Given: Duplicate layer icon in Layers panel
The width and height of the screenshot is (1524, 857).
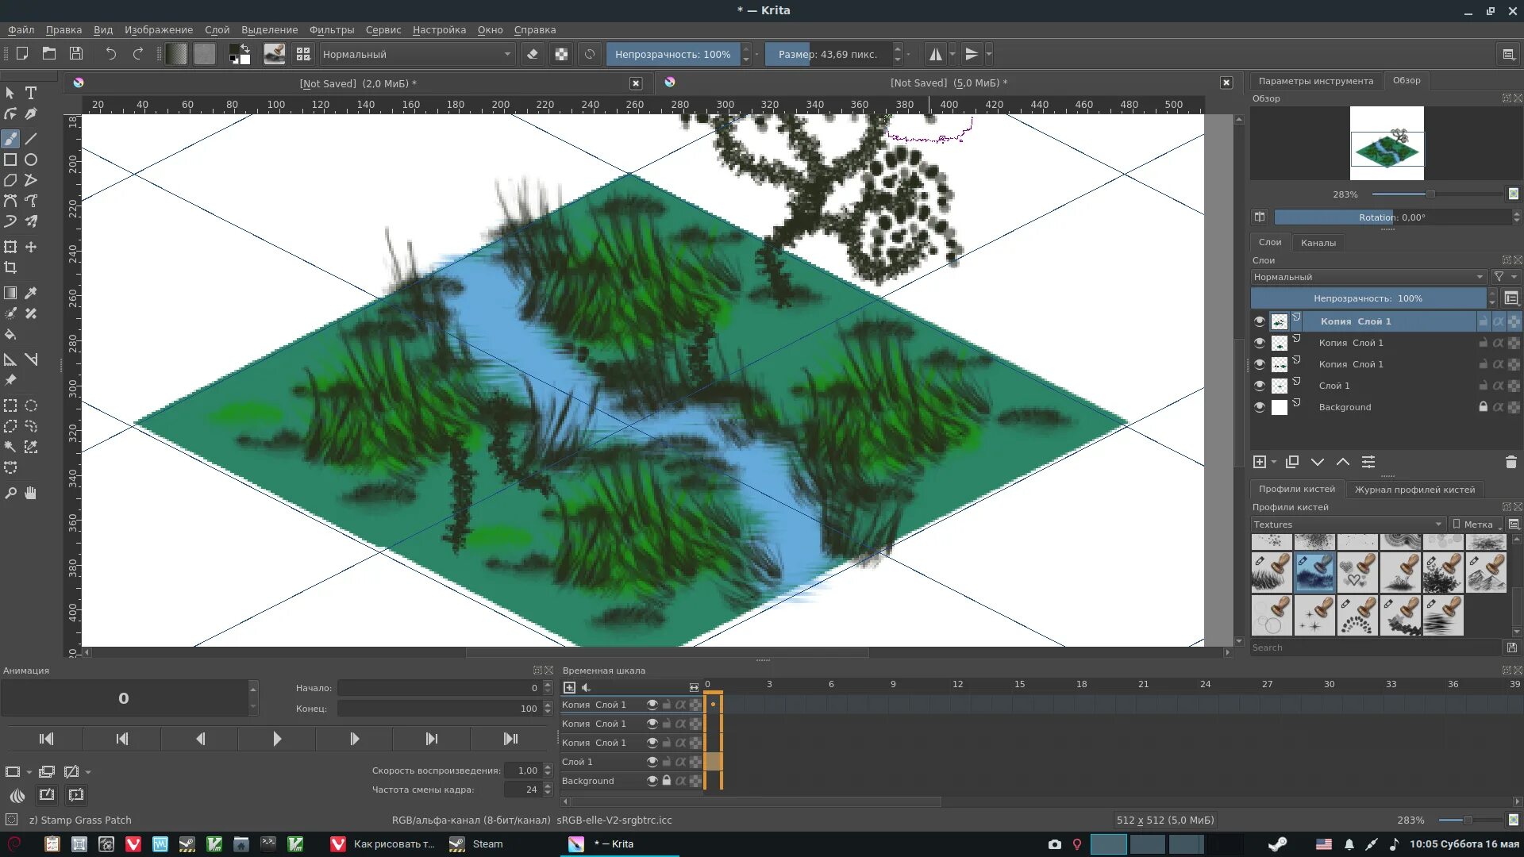Looking at the screenshot, I should click(x=1292, y=462).
